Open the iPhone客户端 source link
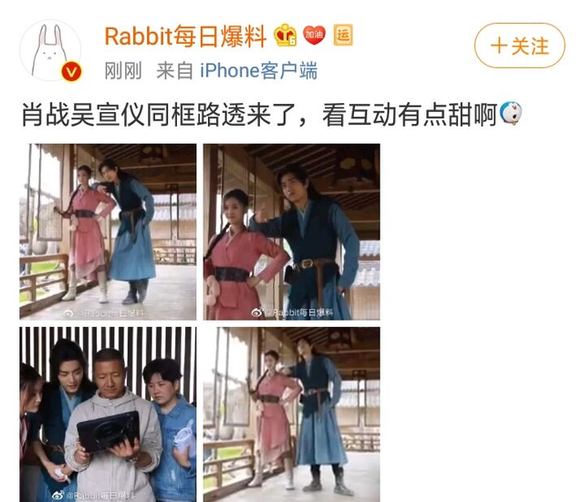This screenshot has height=502, width=584. click(258, 70)
